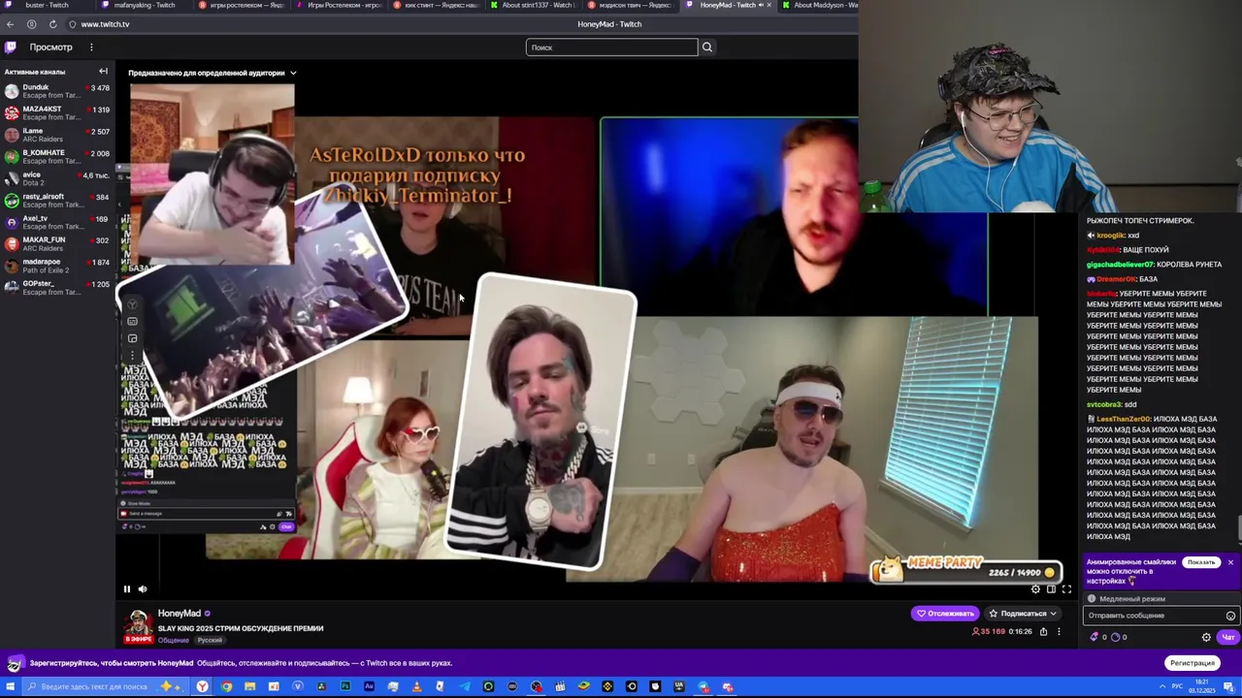Click the HoneyMad channel avatar
The height and width of the screenshot is (698, 1242).
point(139,624)
